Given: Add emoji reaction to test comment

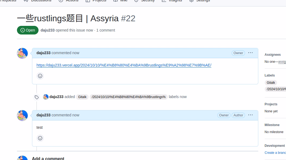Looking at the screenshot, I should click(x=40, y=138).
